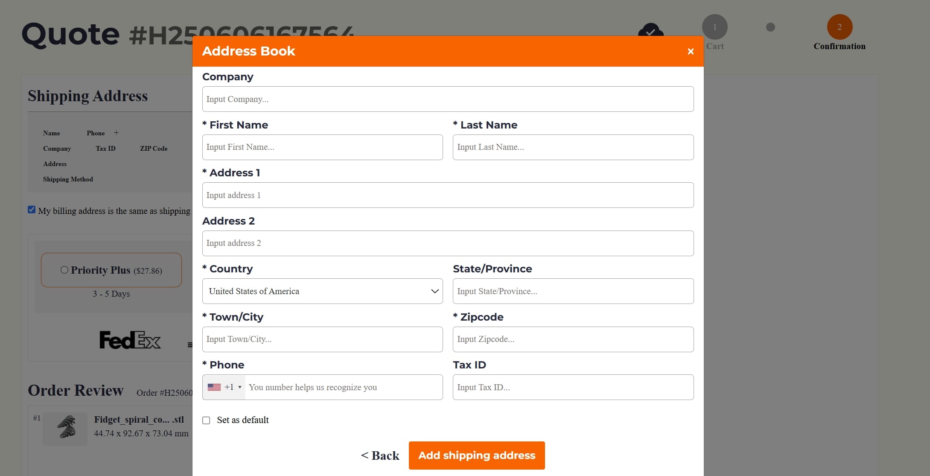The image size is (930, 476).
Task: Click the Input Company text field
Action: coord(448,99)
